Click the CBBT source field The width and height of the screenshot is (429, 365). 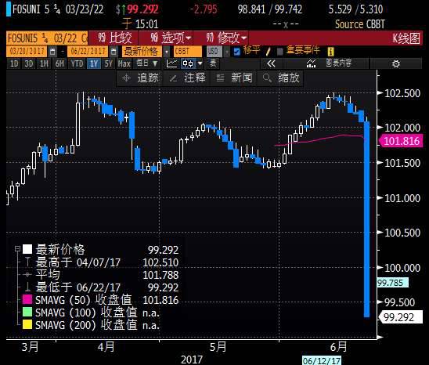pyautogui.click(x=188, y=52)
